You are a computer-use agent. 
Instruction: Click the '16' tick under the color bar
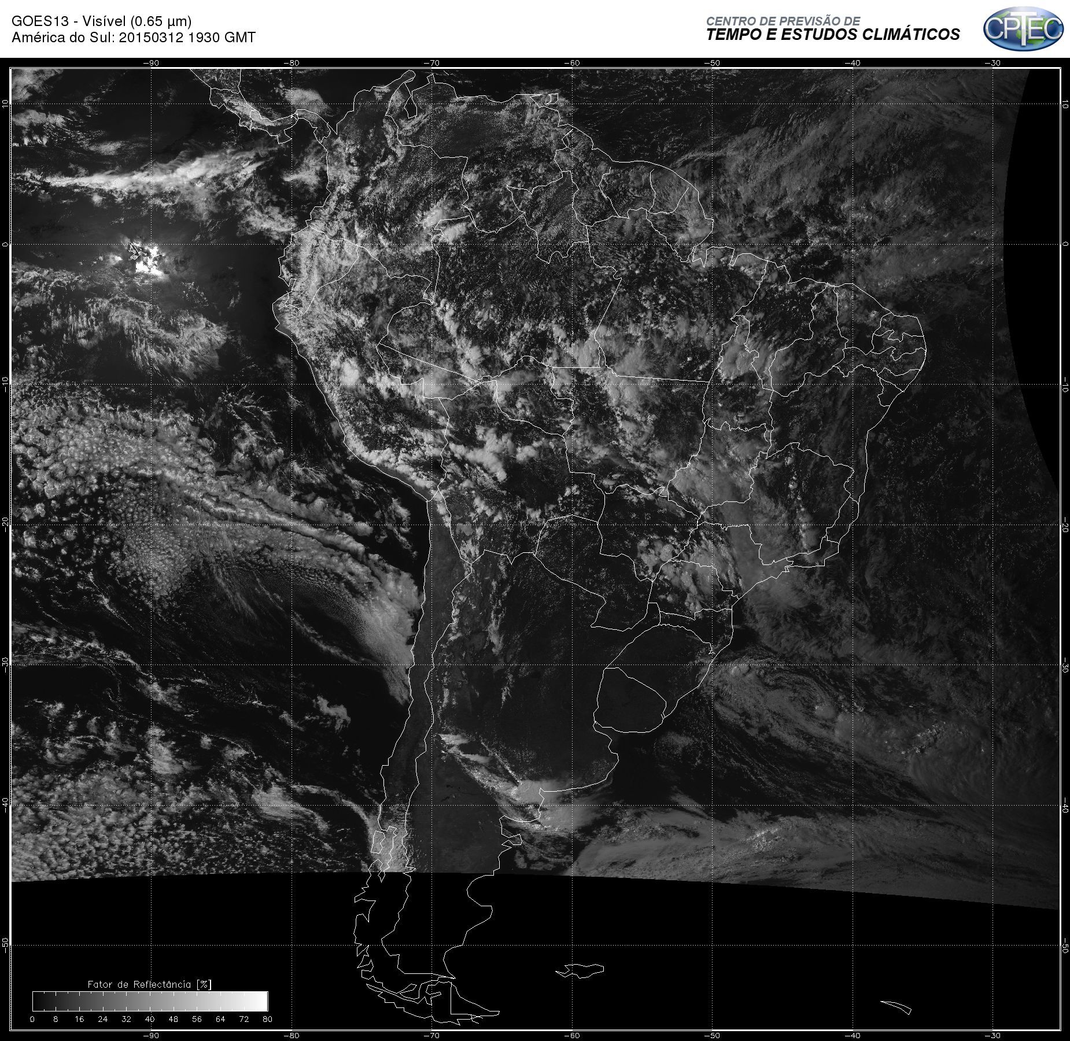[79, 1019]
